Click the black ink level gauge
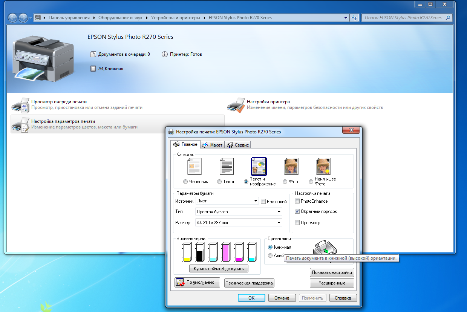467x312 pixels. (200, 252)
